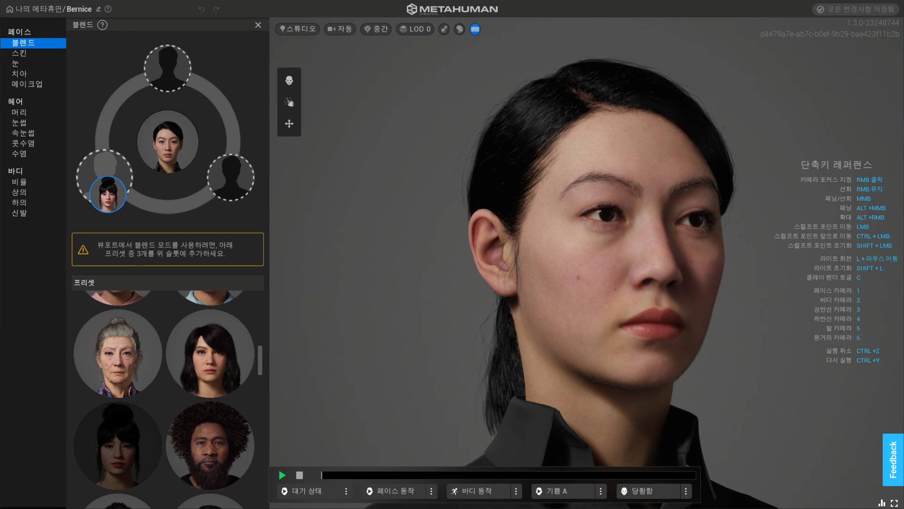
Task: Click the animation timeline scrub bar
Action: tap(508, 475)
